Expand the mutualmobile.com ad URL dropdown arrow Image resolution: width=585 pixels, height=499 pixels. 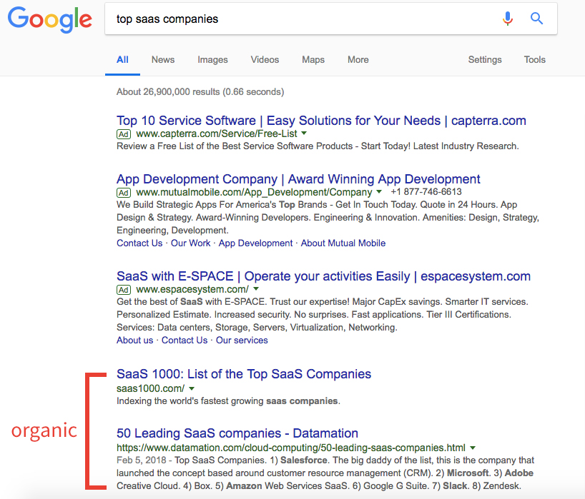coord(379,192)
